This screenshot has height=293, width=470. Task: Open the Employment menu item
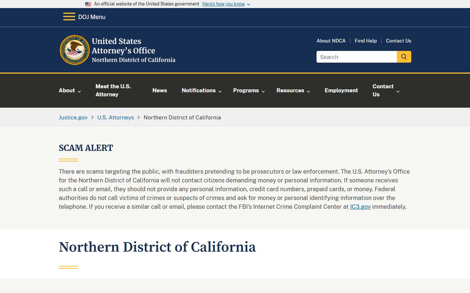pos(341,90)
